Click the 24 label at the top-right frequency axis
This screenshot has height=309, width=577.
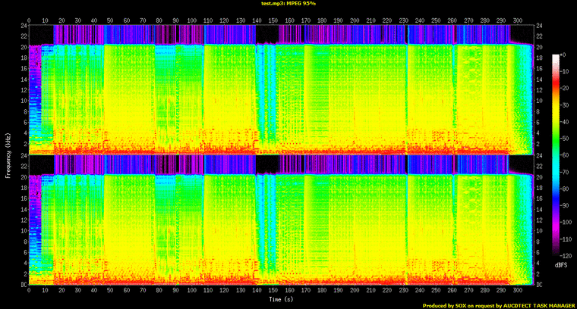[540, 26]
